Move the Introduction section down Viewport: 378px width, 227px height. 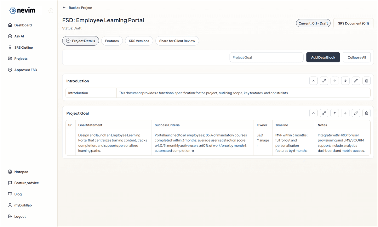click(x=345, y=81)
